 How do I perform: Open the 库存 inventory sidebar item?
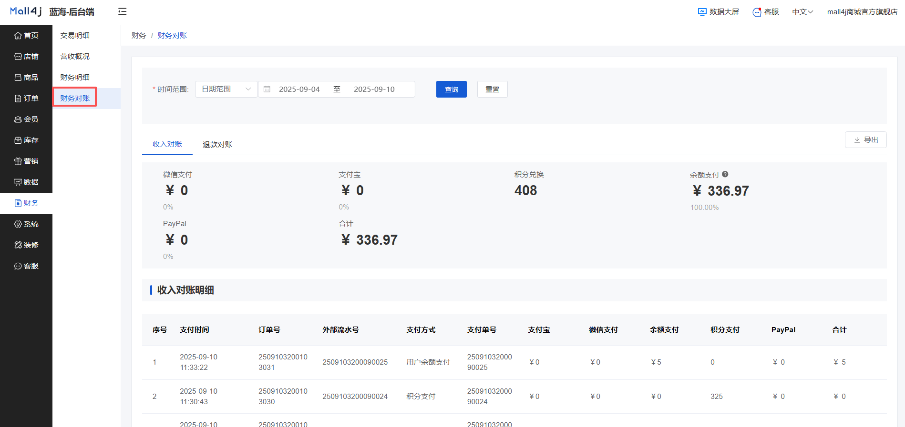tap(26, 140)
